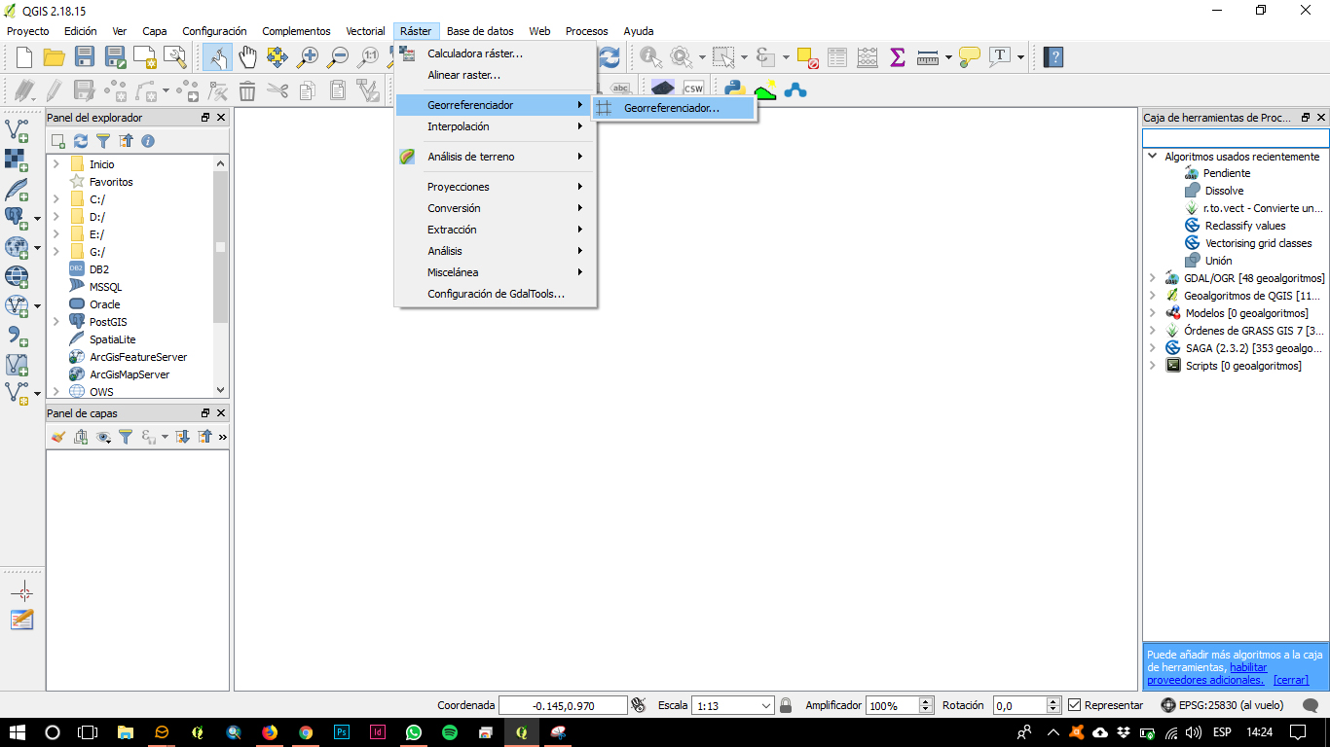This screenshot has width=1330, height=747.
Task: Select the Pan Map hand tool
Action: pos(248,57)
